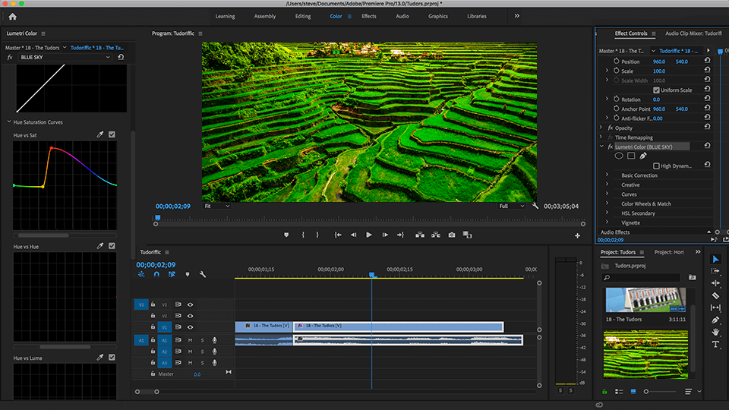Click Lift button in Program Monitor
Screen dimensions: 729x410
(420, 235)
